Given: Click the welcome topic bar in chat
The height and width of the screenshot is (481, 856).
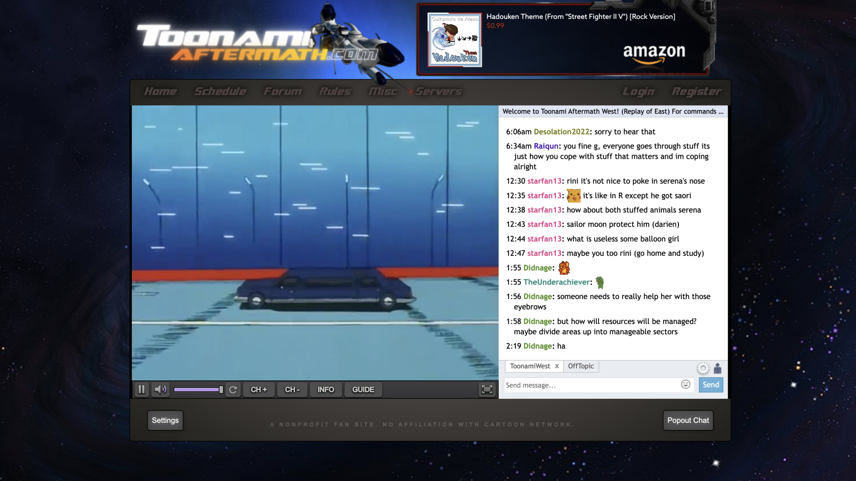Looking at the screenshot, I should coord(613,111).
